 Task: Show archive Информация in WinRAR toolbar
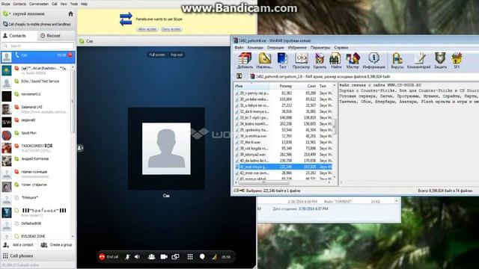pos(373,61)
